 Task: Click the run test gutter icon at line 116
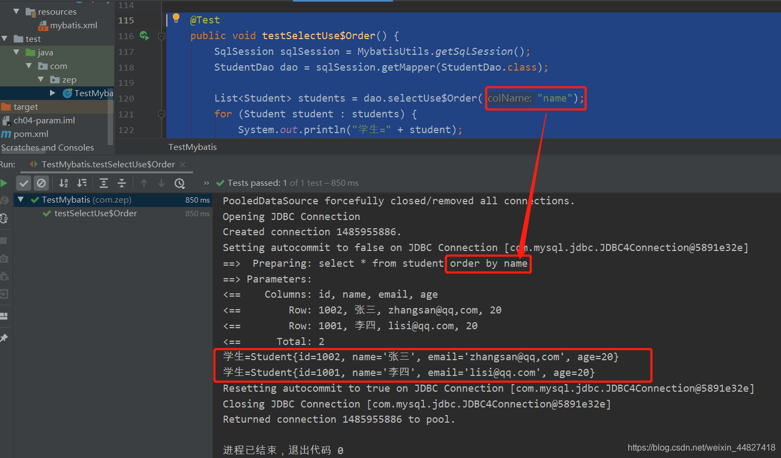point(144,36)
